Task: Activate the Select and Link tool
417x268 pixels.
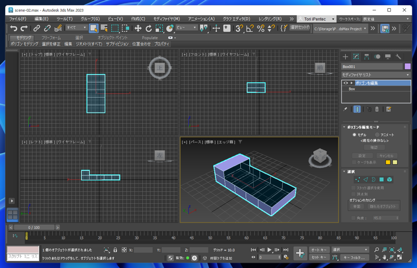Action: (36, 28)
